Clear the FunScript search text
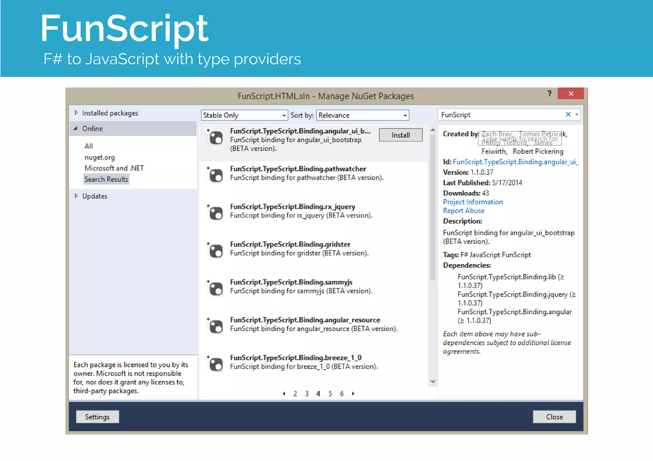The image size is (653, 461). tap(568, 115)
